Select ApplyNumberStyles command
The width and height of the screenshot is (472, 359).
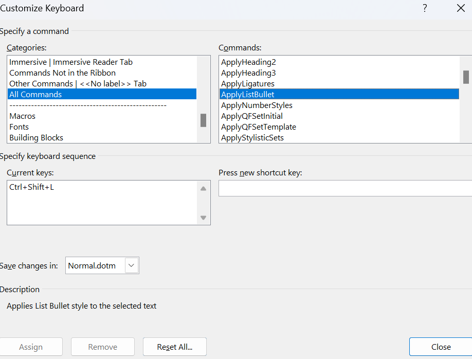click(x=257, y=105)
